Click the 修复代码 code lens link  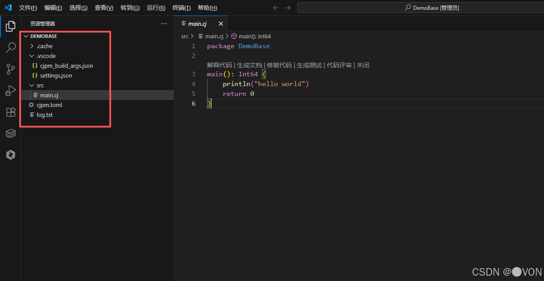279,65
